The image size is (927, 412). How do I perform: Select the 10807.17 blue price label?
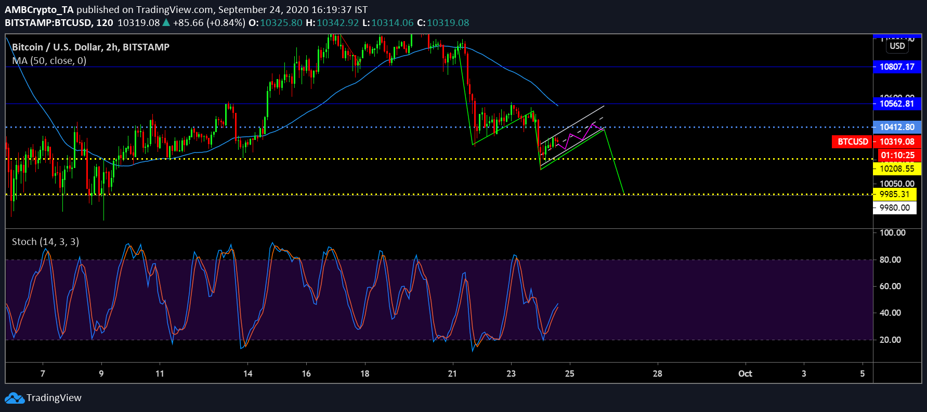[x=897, y=67]
